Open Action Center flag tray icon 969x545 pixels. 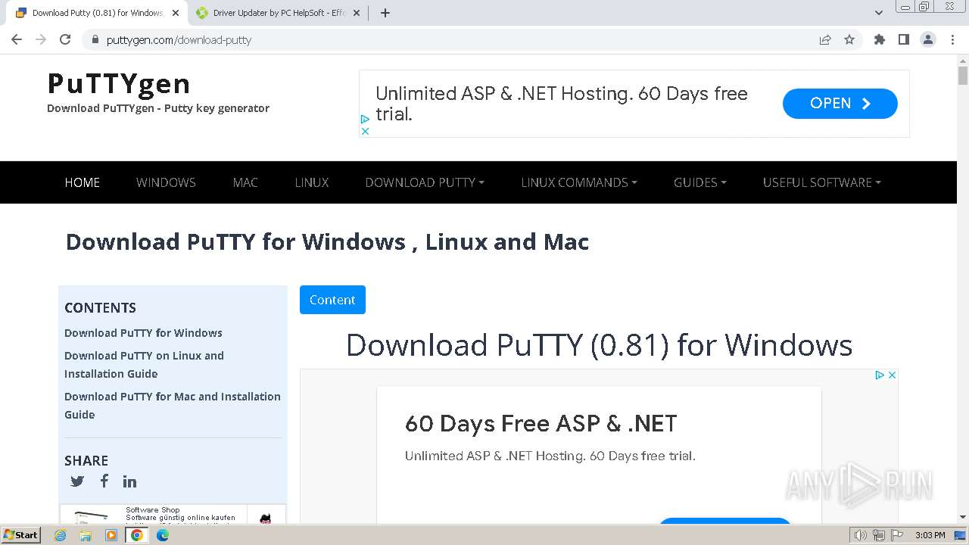pos(897,535)
